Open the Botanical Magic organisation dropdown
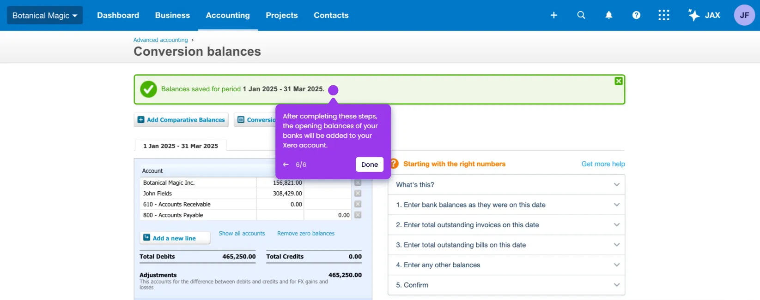Screen dimensions: 760x300 pos(45,15)
